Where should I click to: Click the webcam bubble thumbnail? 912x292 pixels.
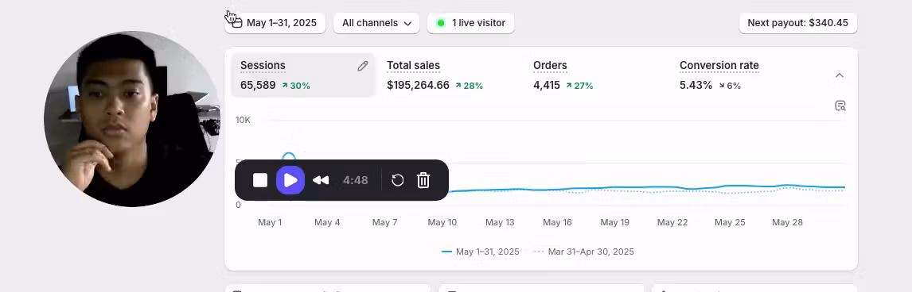coord(132,119)
